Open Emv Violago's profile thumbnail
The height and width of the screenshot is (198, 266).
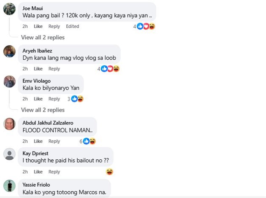coord(10,82)
